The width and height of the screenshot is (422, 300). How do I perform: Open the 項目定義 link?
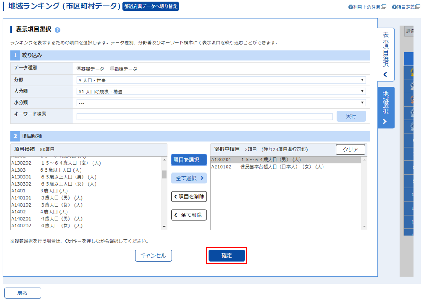[406, 7]
